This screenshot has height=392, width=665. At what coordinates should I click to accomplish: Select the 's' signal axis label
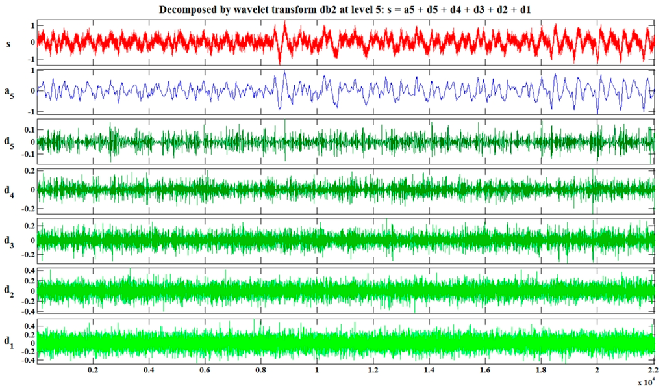click(9, 42)
